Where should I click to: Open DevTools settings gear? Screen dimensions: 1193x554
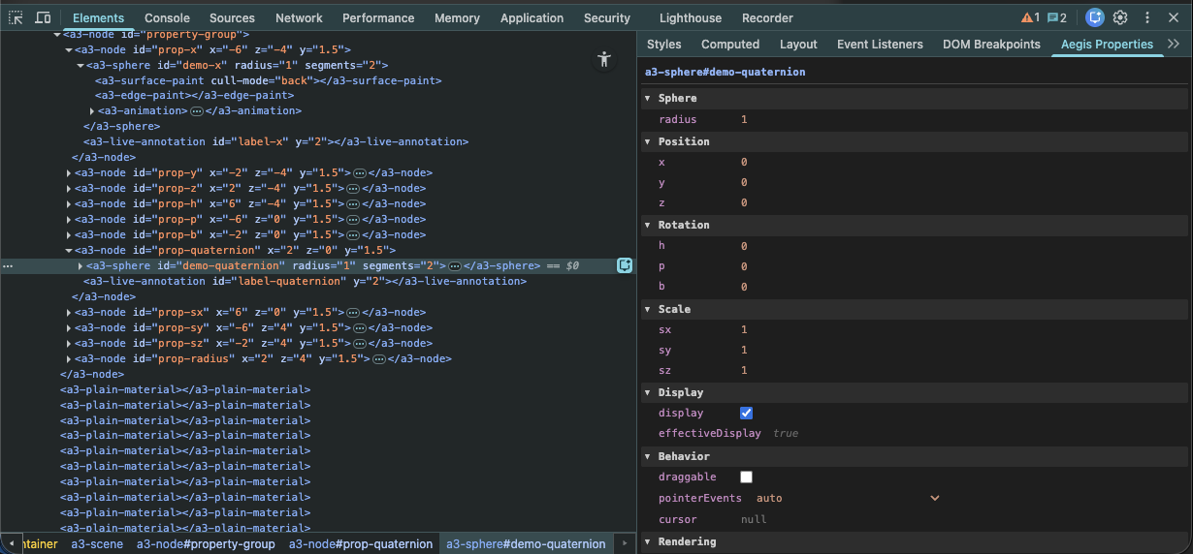click(x=1120, y=17)
